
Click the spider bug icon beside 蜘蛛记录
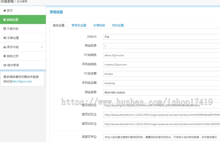click(5, 56)
